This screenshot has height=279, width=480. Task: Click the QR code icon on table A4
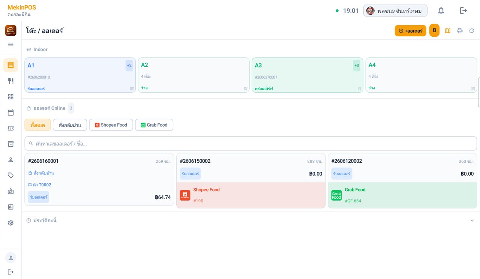473,89
